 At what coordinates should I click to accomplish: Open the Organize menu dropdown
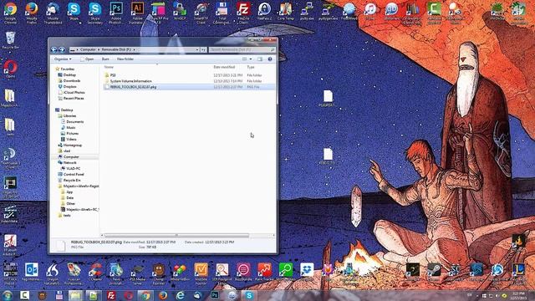coord(63,59)
